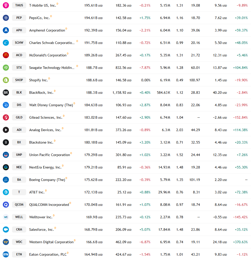
Task: Click Western Digital EPS growth +370.63%
Action: click(x=240, y=242)
